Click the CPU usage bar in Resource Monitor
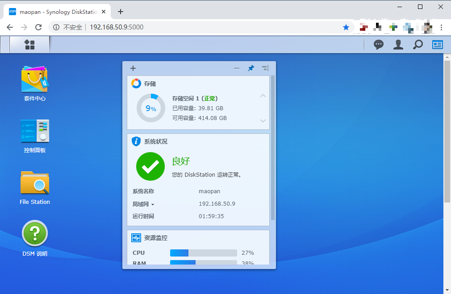This screenshot has height=294, width=451. coord(203,253)
